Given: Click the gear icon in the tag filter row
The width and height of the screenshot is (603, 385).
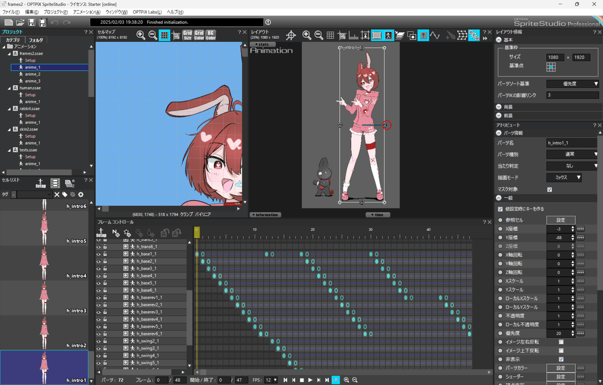Looking at the screenshot, I should [x=80, y=195].
